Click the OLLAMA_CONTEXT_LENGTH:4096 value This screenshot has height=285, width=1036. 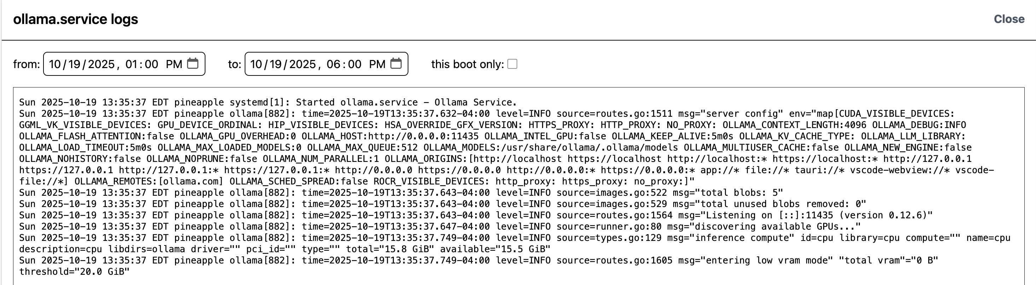(x=794, y=125)
